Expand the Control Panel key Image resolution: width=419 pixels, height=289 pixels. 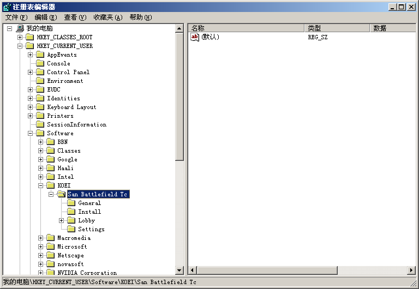(31, 72)
